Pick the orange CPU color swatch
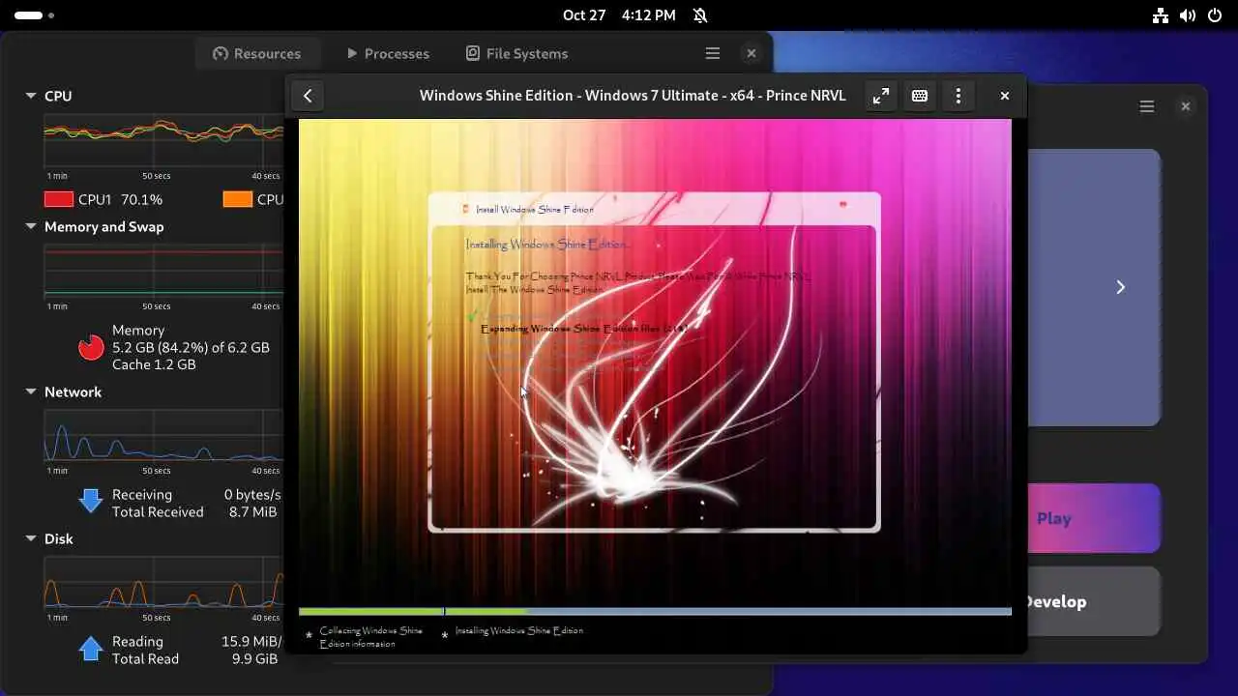Image resolution: width=1238 pixels, height=696 pixels. click(x=238, y=199)
